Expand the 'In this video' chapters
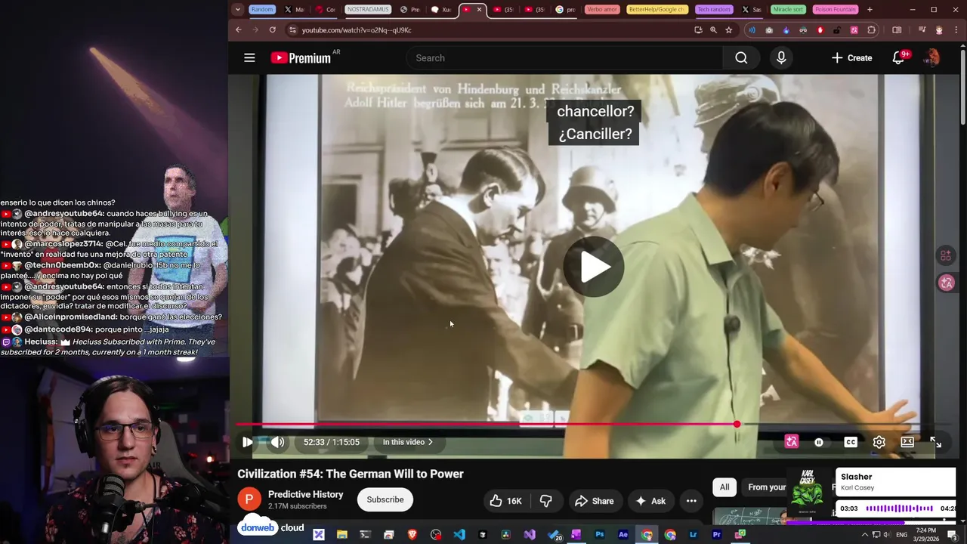 coord(408,442)
